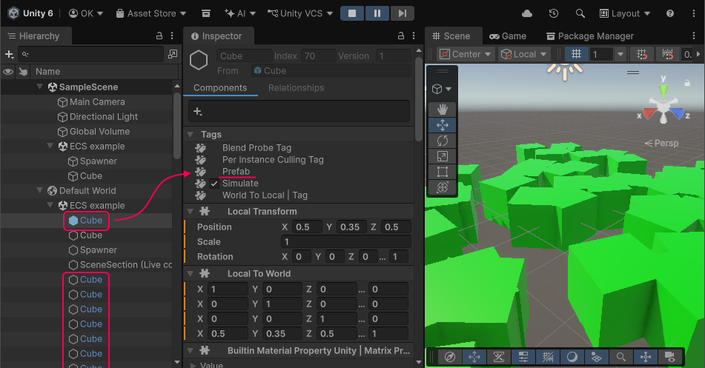Open the Undo History clock icon
The width and height of the screenshot is (705, 368).
(554, 13)
